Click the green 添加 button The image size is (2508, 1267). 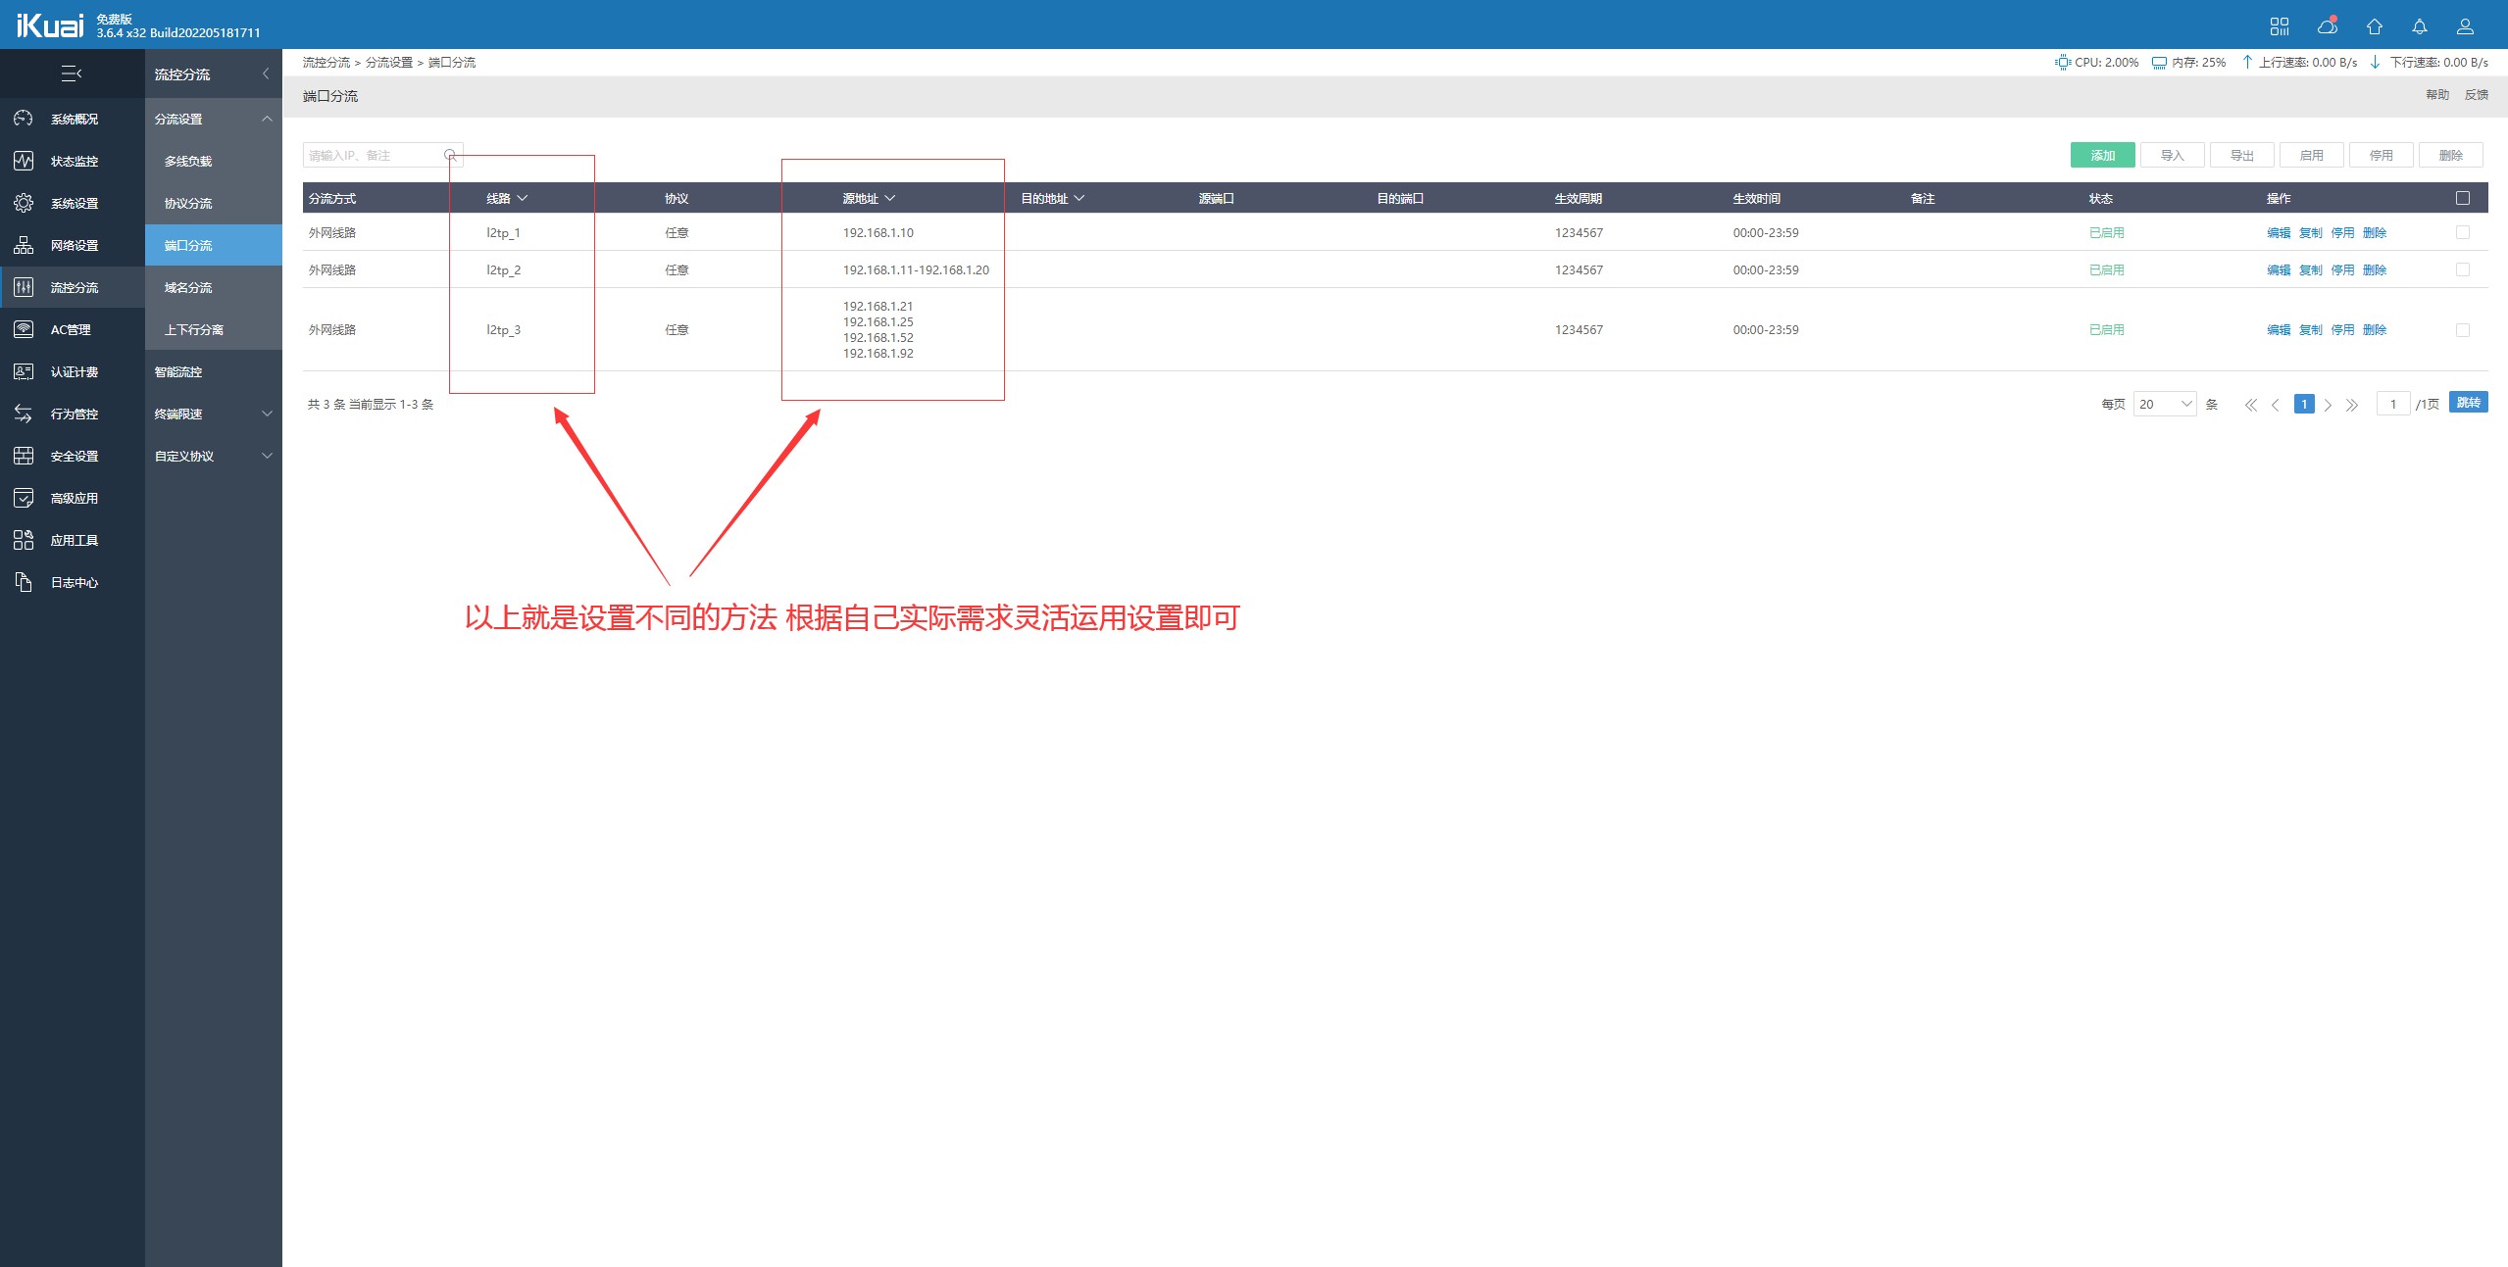pyautogui.click(x=2102, y=155)
